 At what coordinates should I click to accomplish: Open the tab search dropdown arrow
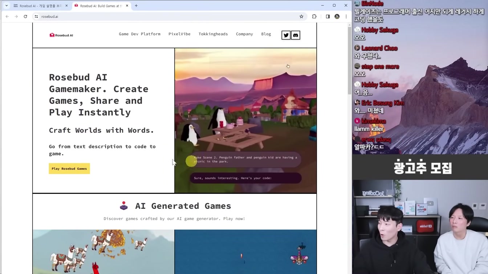pos(7,6)
